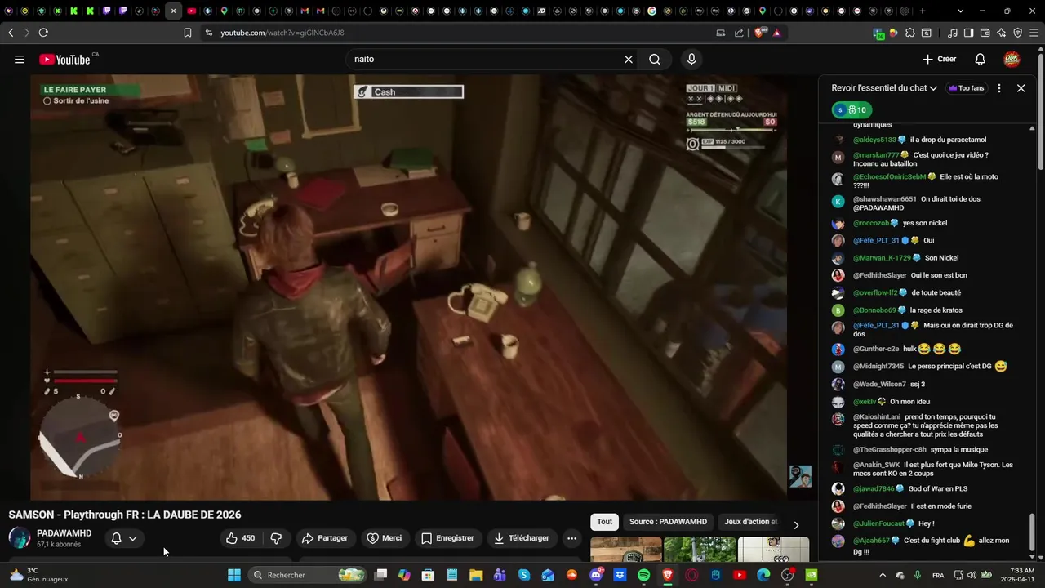The height and width of the screenshot is (588, 1045).
Task: Go back with browser back arrow
Action: pyautogui.click(x=11, y=33)
